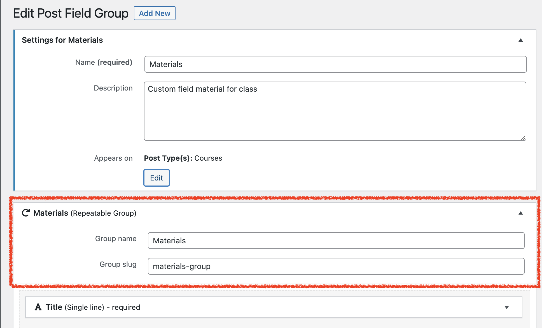The height and width of the screenshot is (328, 542).
Task: Click the Description textarea resize handle
Action: [523, 137]
